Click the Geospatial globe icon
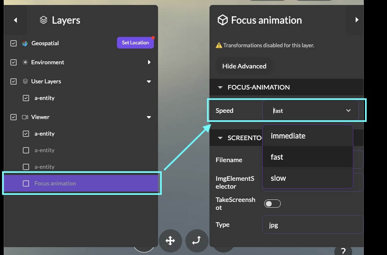387x255 pixels. (x=25, y=43)
